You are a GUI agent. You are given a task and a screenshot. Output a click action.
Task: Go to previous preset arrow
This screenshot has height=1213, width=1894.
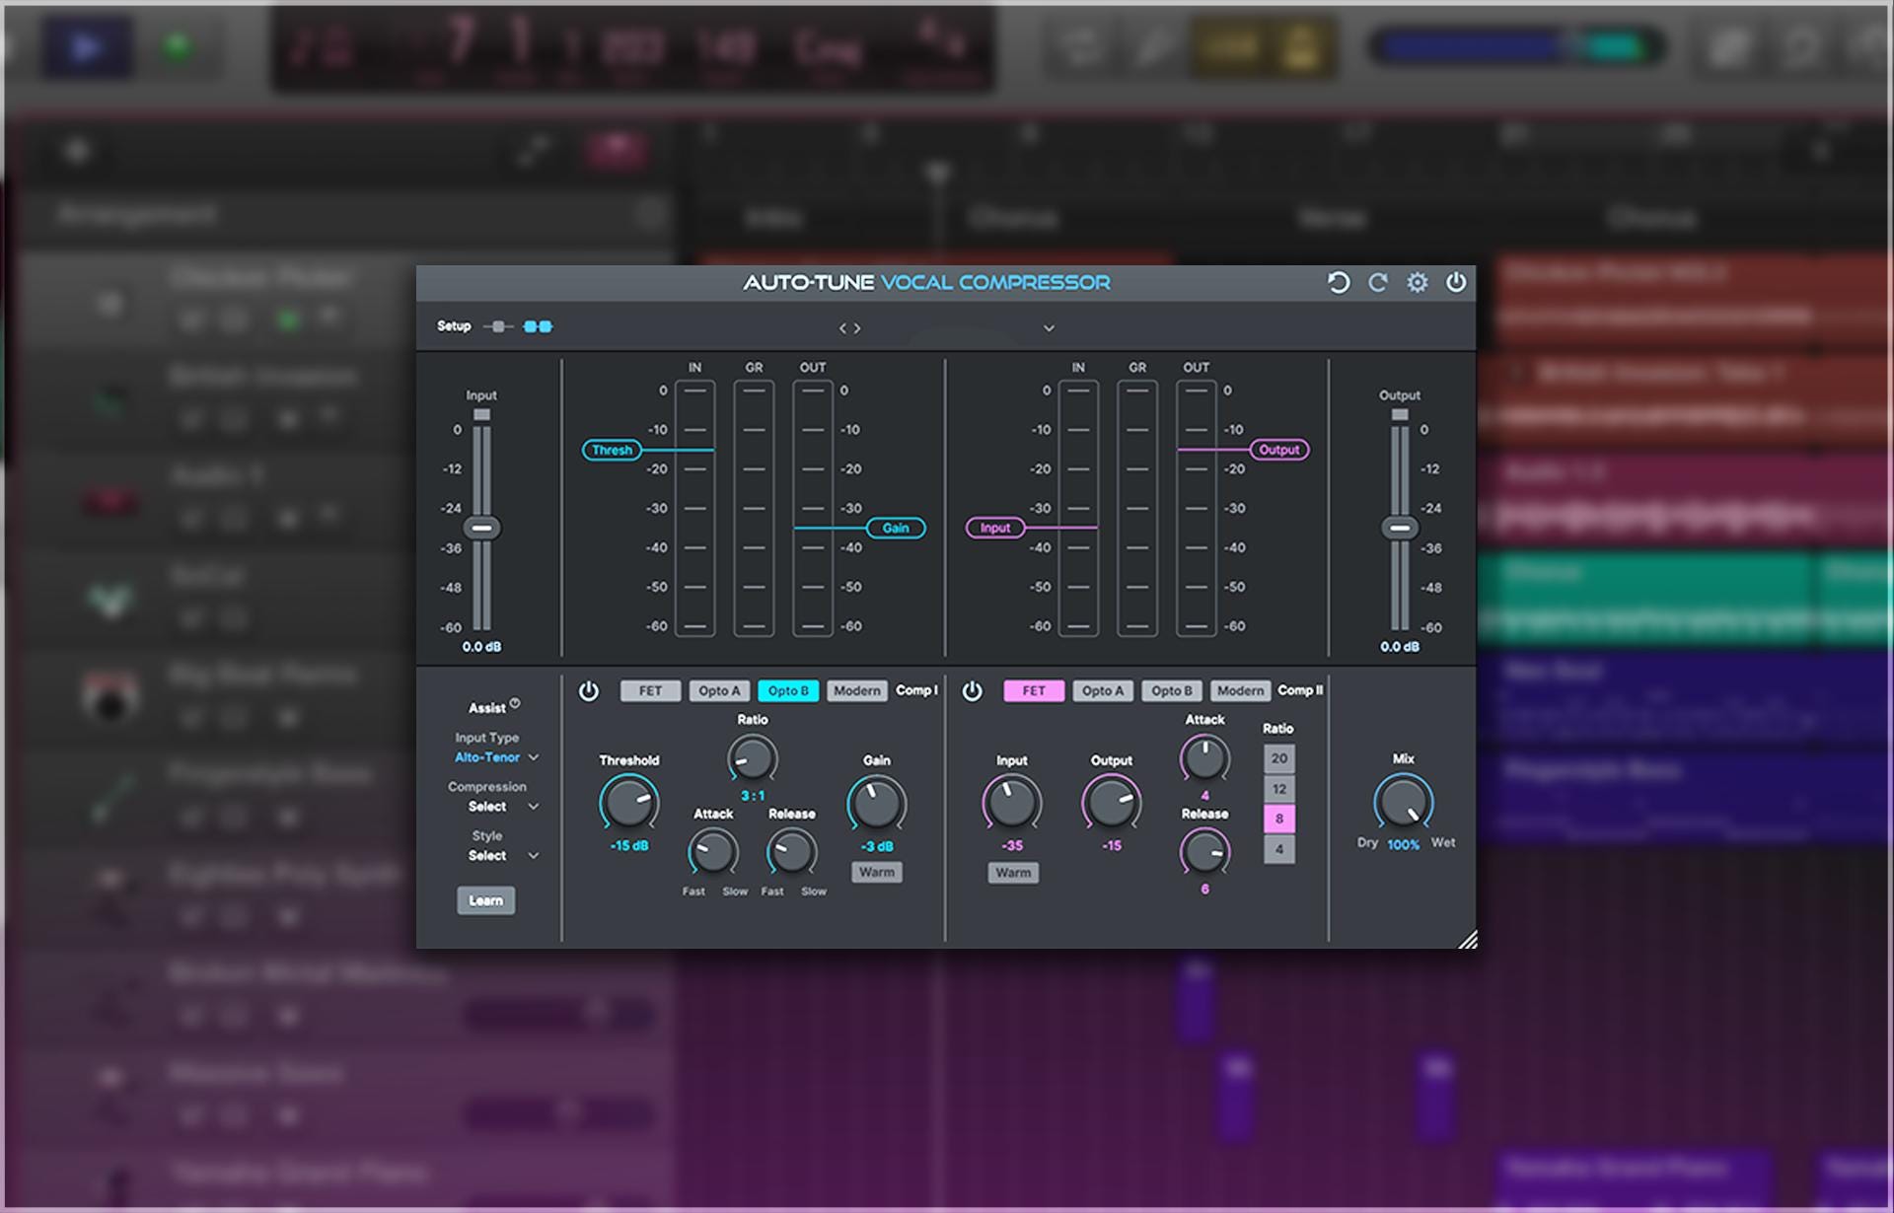tap(843, 328)
